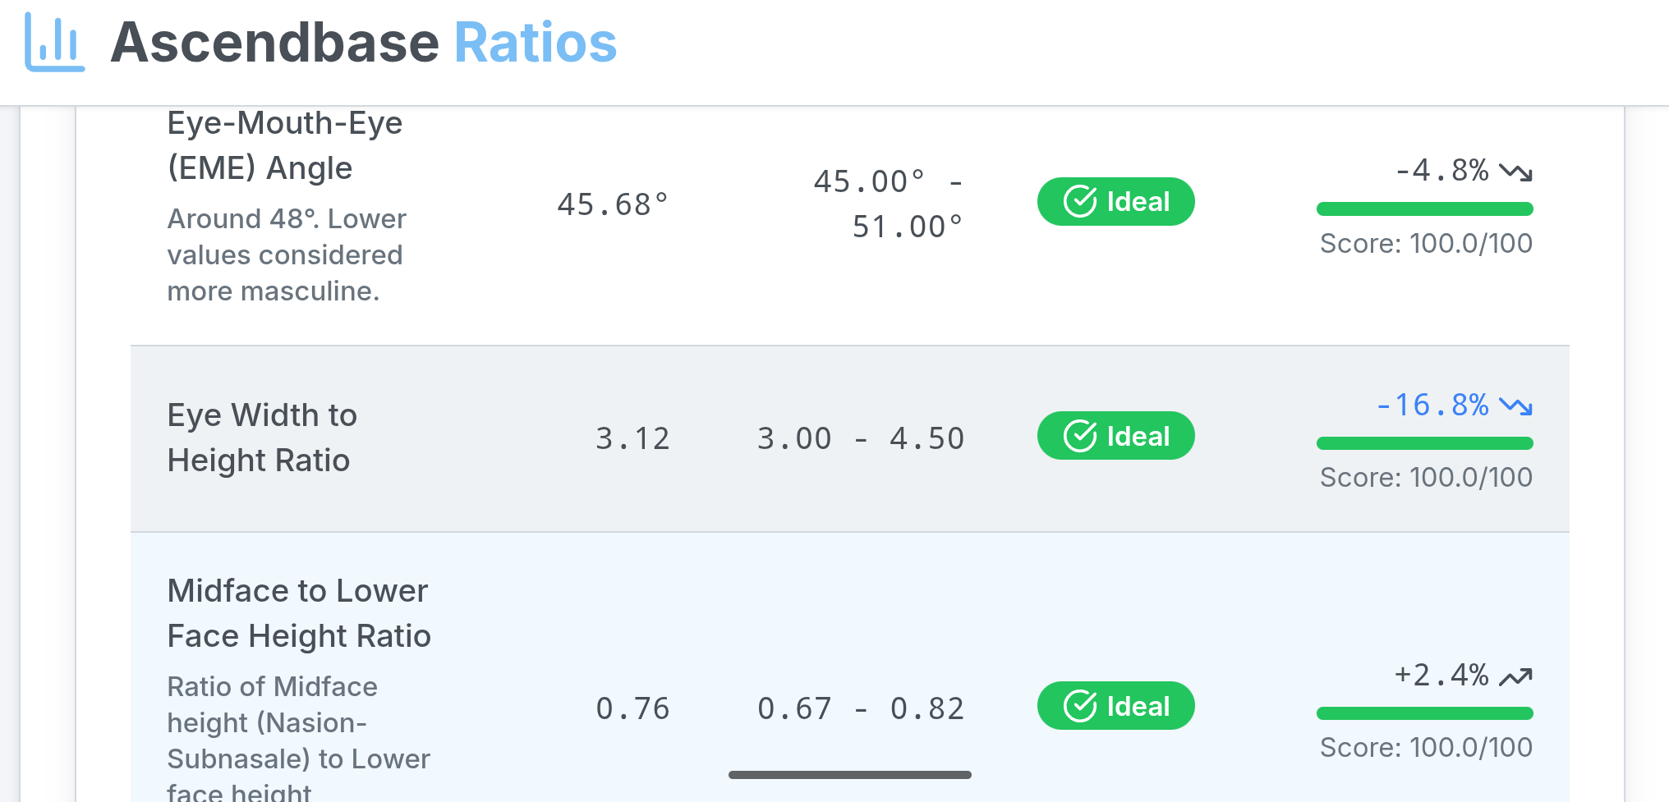
Task: Click the downward trend arrow beside -16.8%
Action: coord(1515,406)
